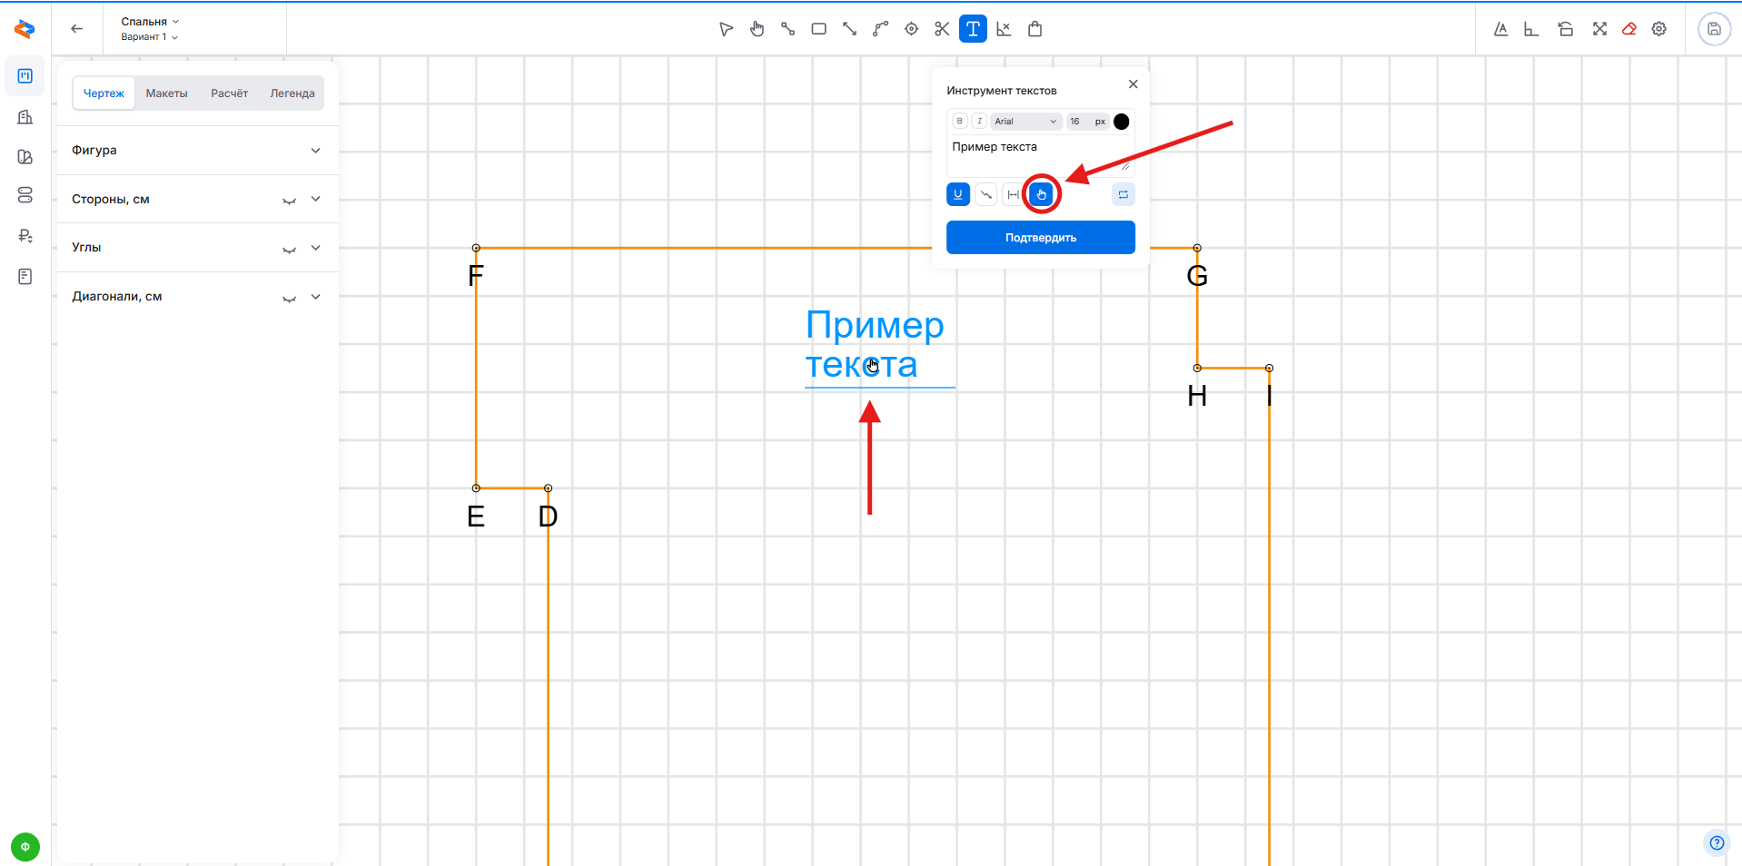Toggle bold in the text tool panel

click(960, 122)
